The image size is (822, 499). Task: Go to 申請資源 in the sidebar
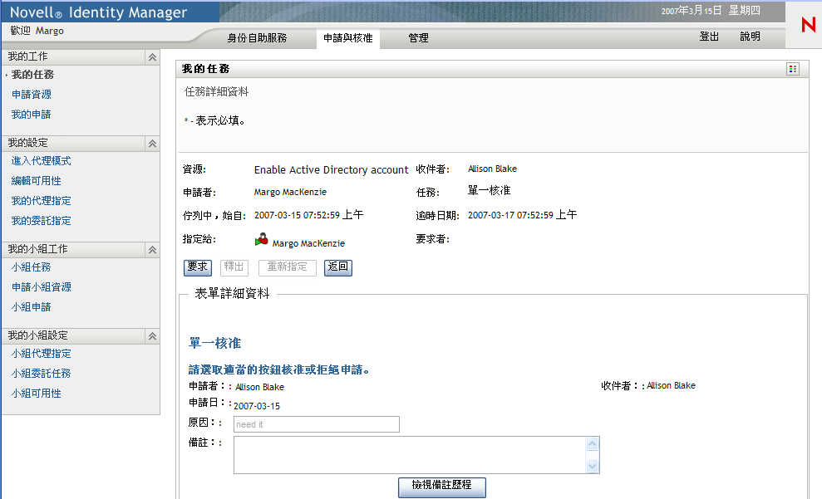click(x=32, y=95)
